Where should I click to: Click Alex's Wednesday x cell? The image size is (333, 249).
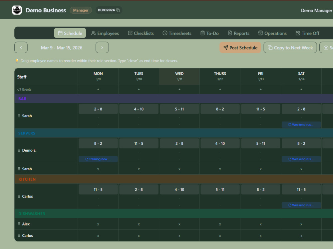(x=179, y=224)
